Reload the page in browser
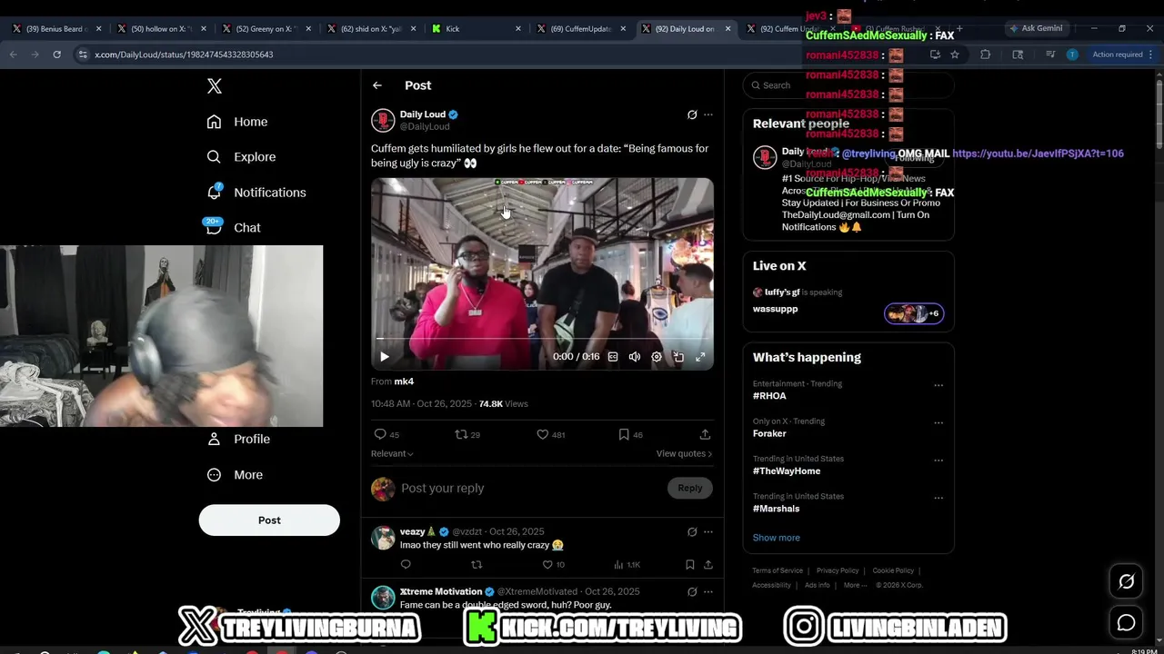 click(56, 54)
